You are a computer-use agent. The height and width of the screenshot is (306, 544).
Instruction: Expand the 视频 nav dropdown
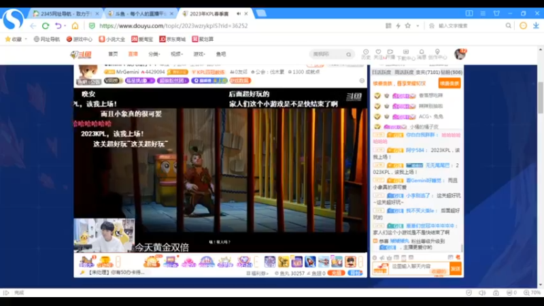point(177,54)
